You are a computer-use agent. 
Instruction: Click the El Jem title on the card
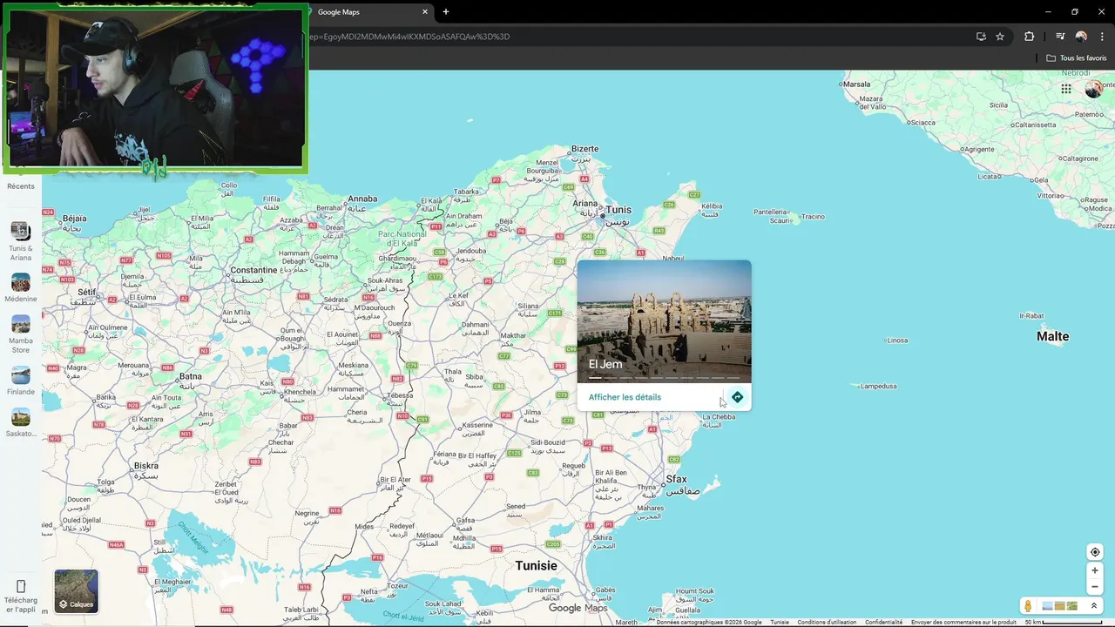pyautogui.click(x=605, y=364)
